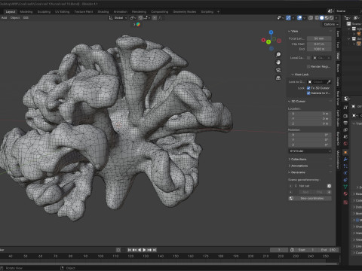Open the Render properties tab icon
The width and height of the screenshot is (362, 271).
tap(345, 116)
